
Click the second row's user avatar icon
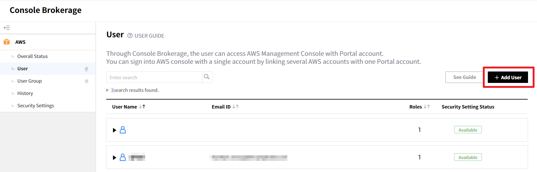click(123, 158)
